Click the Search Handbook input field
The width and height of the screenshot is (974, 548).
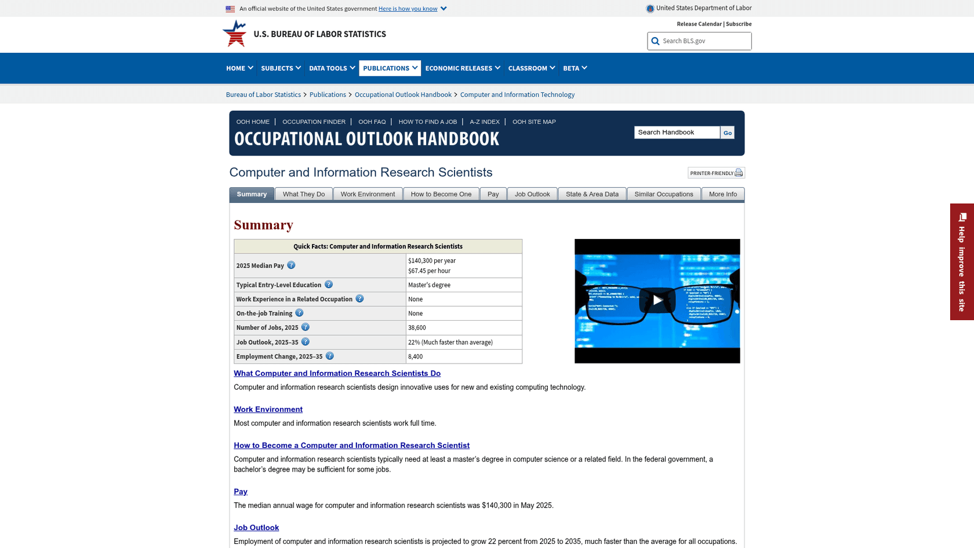677,132
